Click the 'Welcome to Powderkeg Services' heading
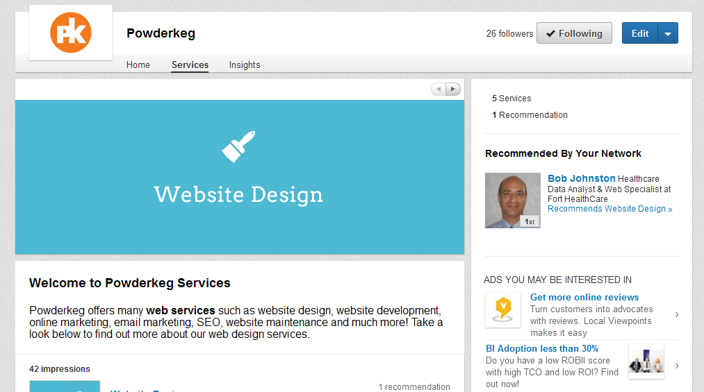 pyautogui.click(x=130, y=282)
